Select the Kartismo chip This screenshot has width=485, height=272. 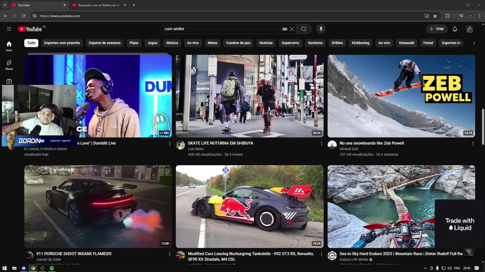[x=315, y=43]
